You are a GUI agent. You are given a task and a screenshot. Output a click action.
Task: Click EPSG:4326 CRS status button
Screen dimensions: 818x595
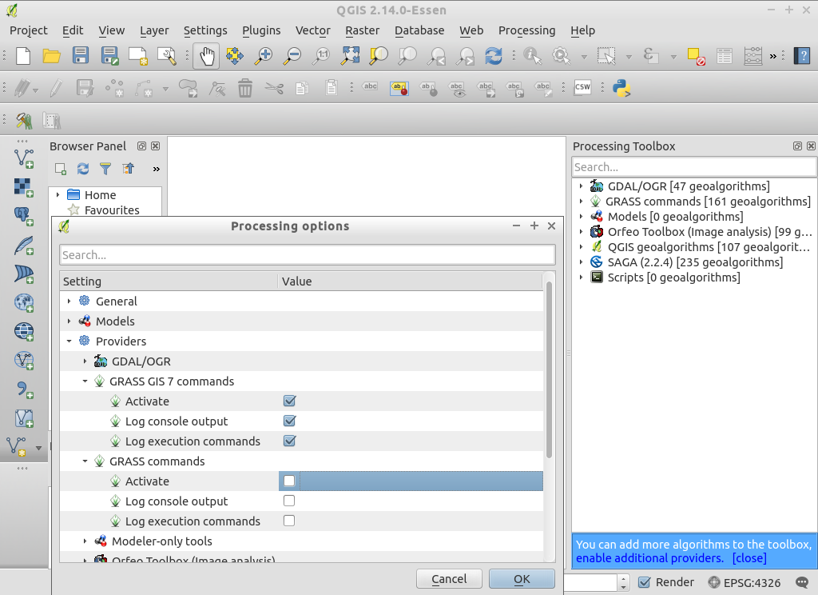pyautogui.click(x=745, y=582)
